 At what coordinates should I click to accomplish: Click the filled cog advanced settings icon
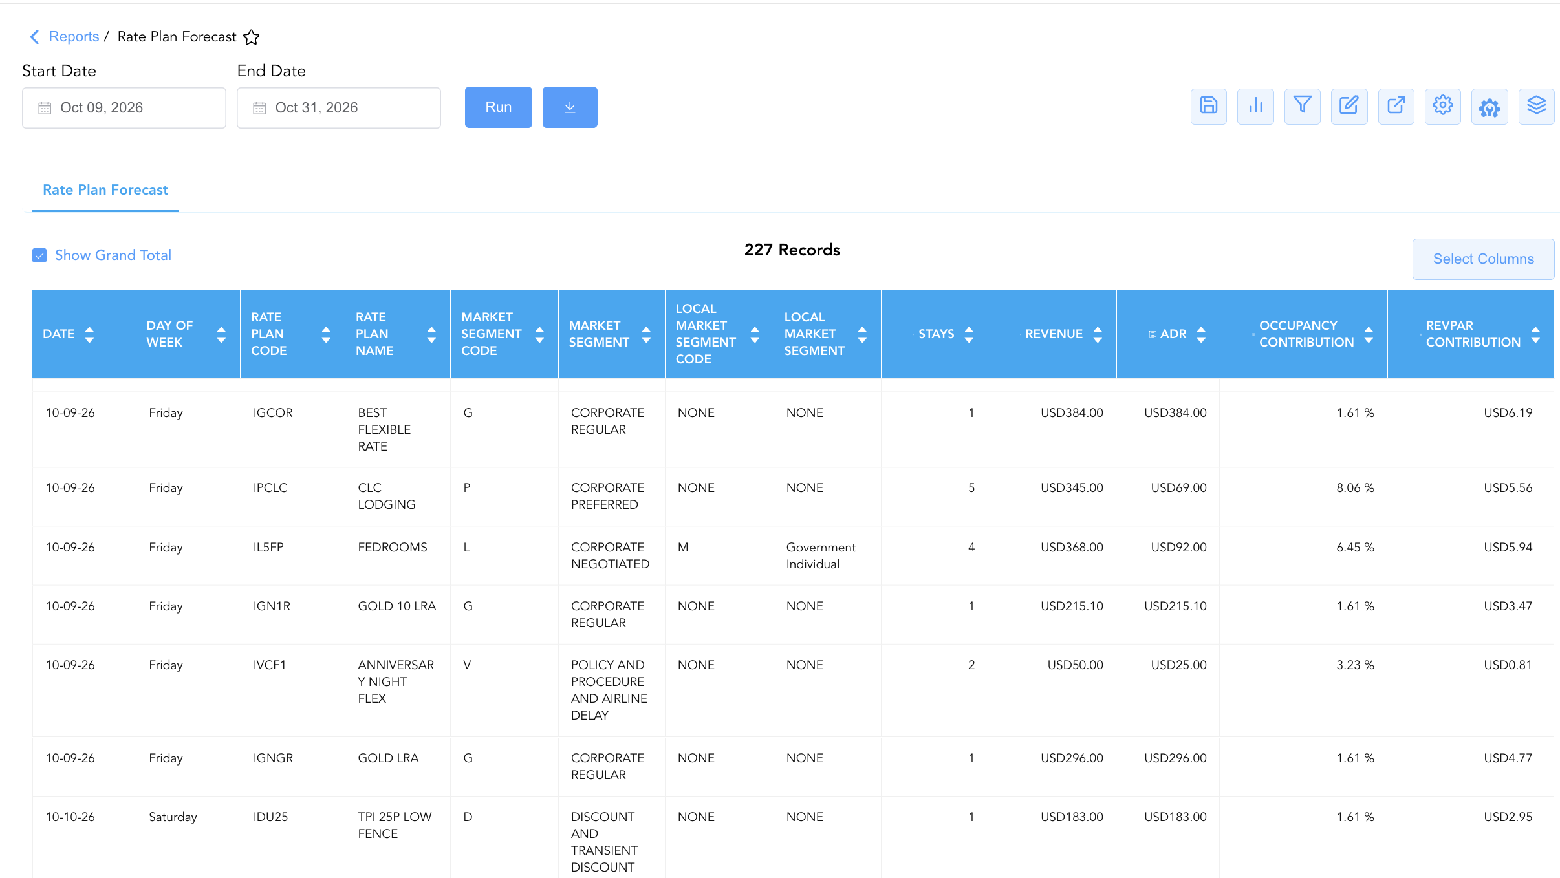point(1490,107)
